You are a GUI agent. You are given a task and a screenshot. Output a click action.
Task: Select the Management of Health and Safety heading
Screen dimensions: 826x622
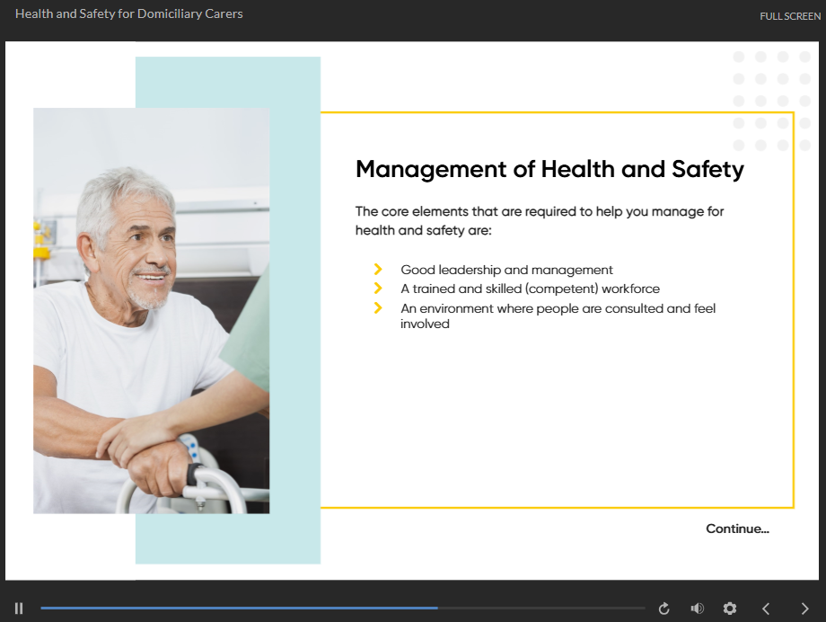(x=549, y=169)
